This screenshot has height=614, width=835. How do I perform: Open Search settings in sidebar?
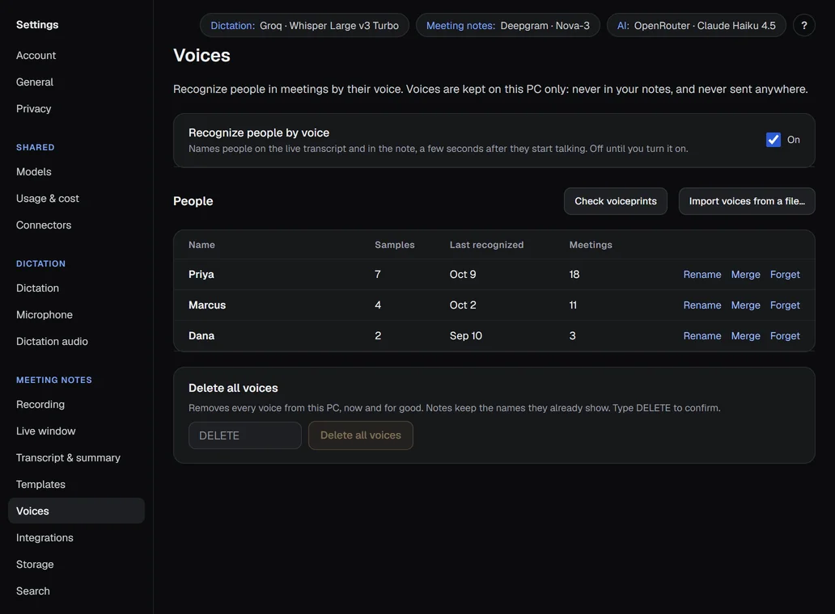[x=76, y=591]
